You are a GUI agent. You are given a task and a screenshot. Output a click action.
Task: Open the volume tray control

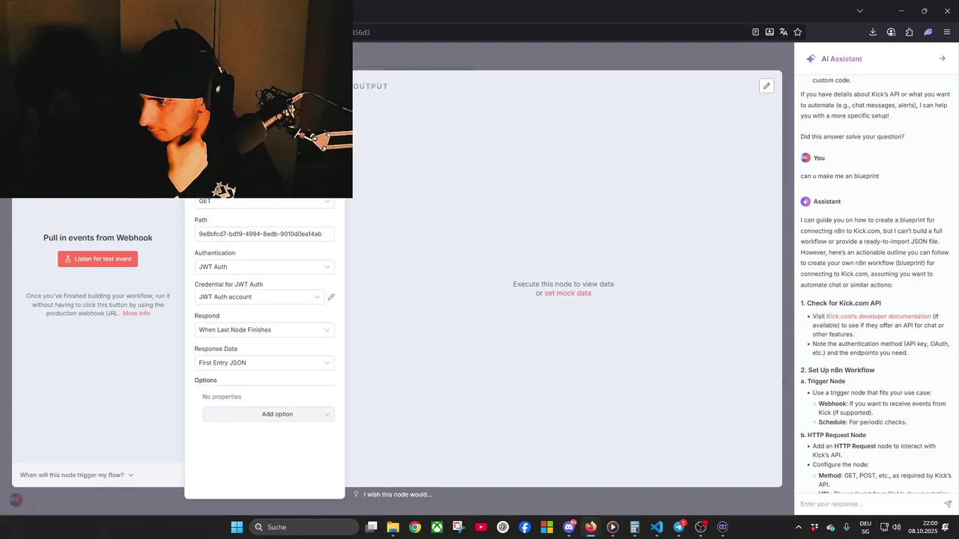(x=897, y=527)
